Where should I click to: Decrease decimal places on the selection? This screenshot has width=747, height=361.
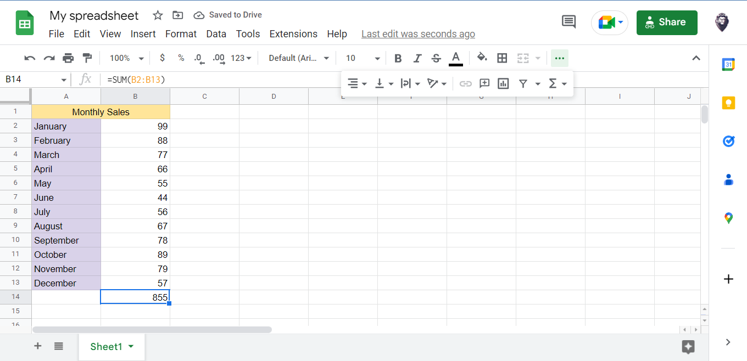[198, 58]
